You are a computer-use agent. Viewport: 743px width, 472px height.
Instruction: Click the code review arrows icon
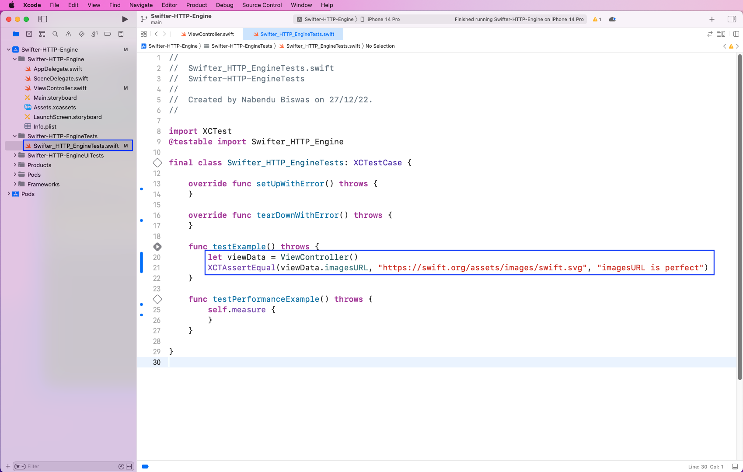point(710,34)
